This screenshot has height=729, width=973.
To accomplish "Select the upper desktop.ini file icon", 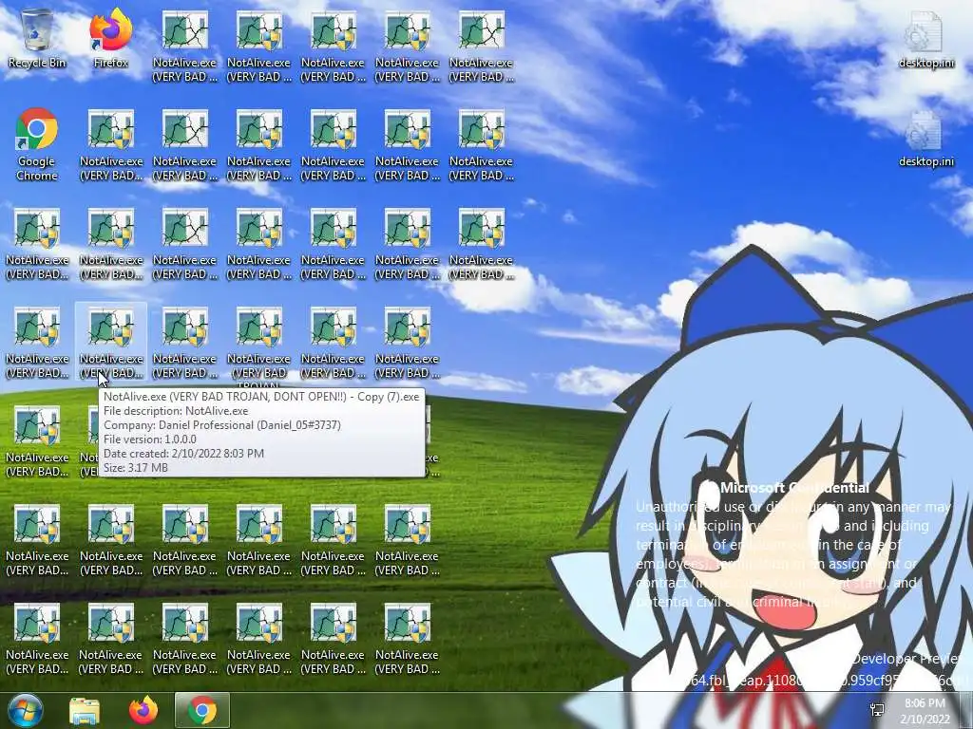I will 925,40.
